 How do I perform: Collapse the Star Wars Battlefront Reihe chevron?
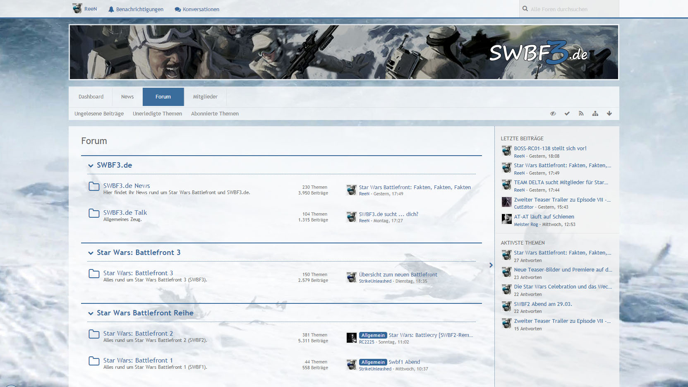(x=91, y=313)
